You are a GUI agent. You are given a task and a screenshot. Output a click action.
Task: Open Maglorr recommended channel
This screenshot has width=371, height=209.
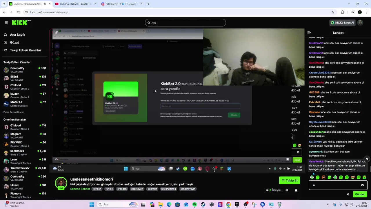24,136
